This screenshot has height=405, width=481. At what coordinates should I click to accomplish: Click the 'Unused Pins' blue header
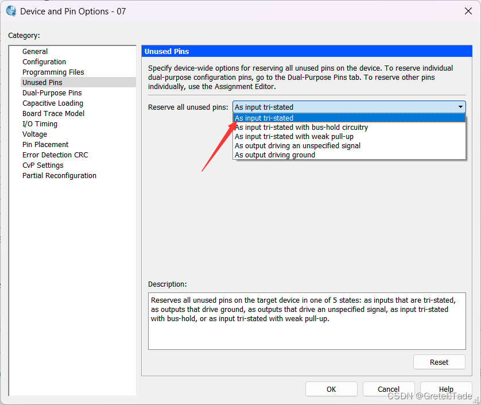coord(307,51)
